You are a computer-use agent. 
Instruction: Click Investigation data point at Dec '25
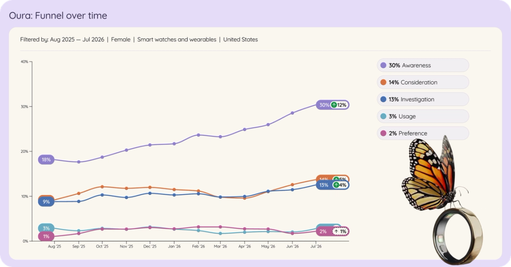[150, 193]
